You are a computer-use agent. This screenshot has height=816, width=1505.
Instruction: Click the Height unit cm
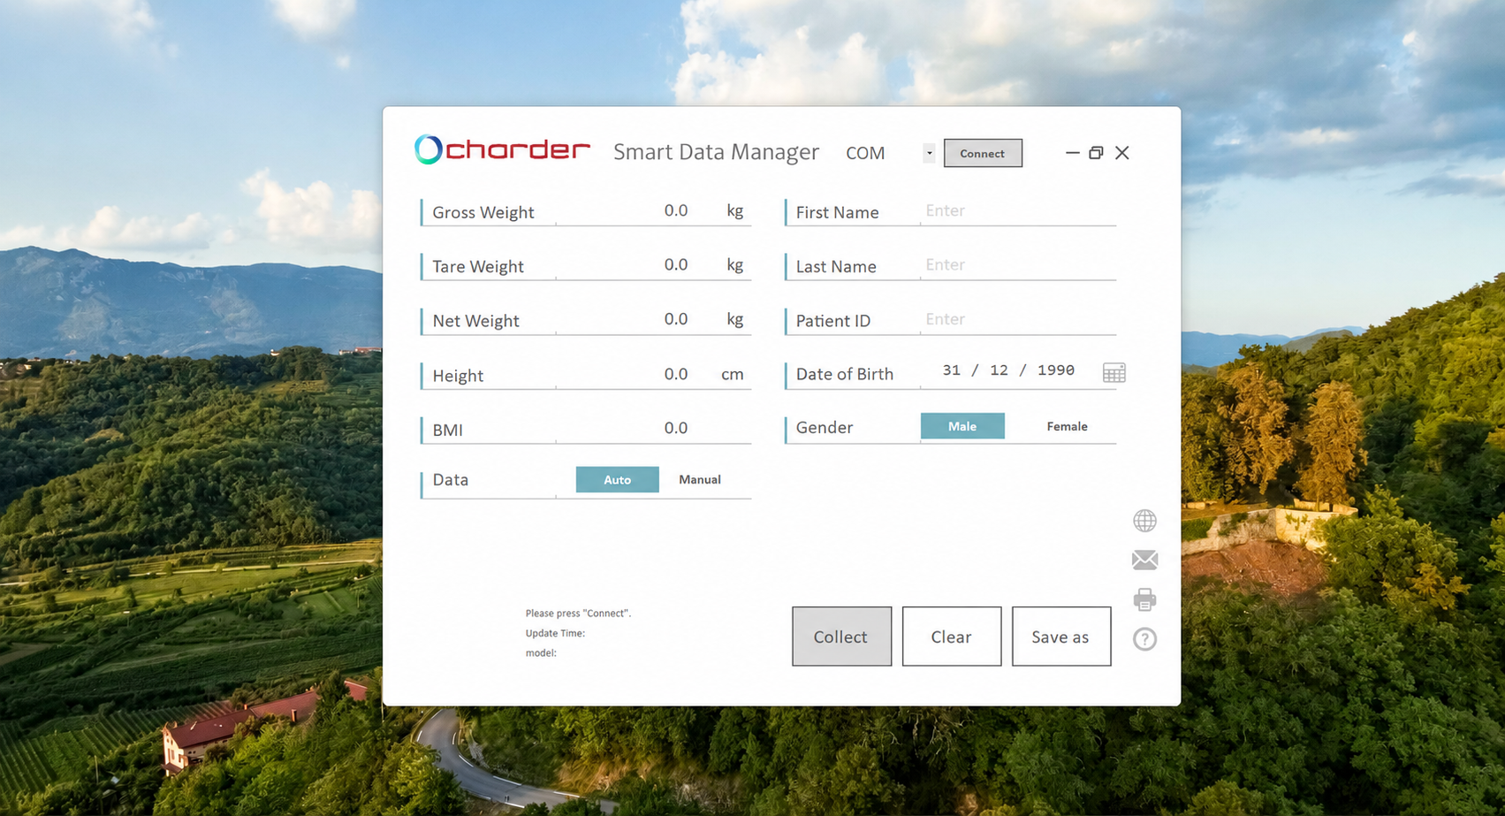733,374
